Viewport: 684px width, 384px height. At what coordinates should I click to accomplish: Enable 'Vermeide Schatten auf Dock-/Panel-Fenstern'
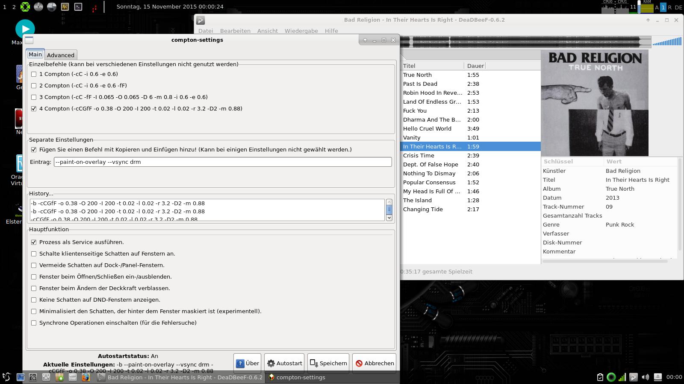[x=34, y=265]
